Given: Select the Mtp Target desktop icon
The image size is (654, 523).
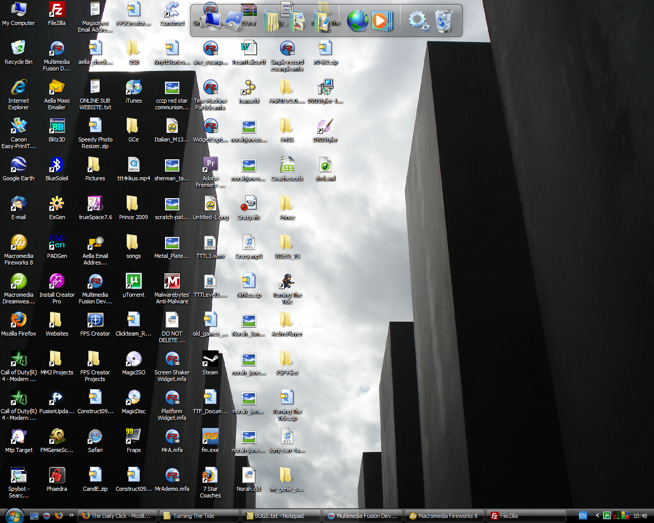Looking at the screenshot, I should point(19,441).
